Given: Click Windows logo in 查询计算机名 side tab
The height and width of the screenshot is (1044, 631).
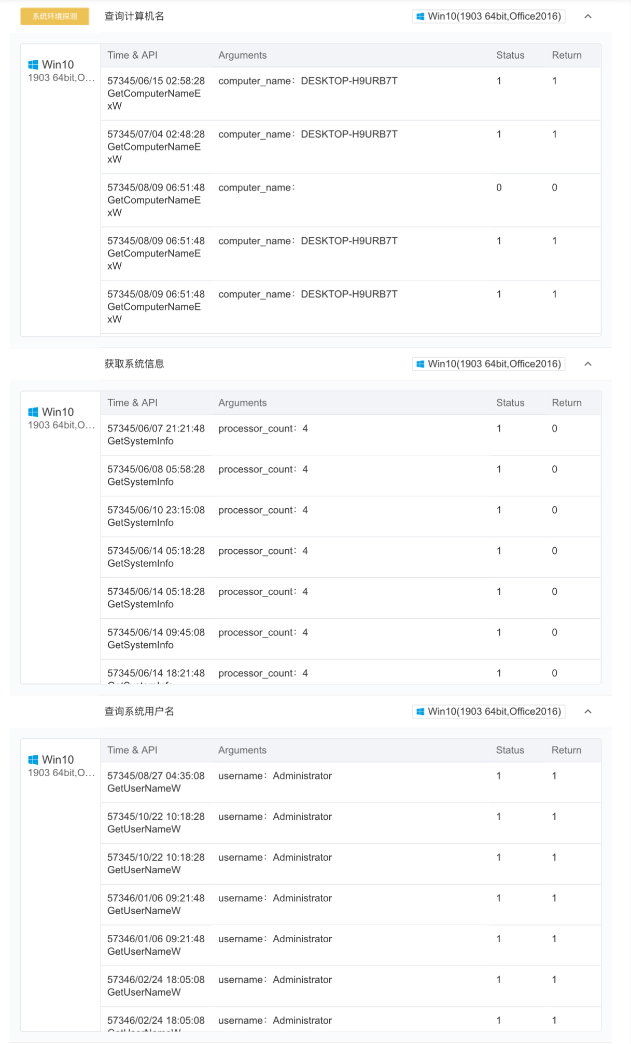Looking at the screenshot, I should tap(33, 64).
